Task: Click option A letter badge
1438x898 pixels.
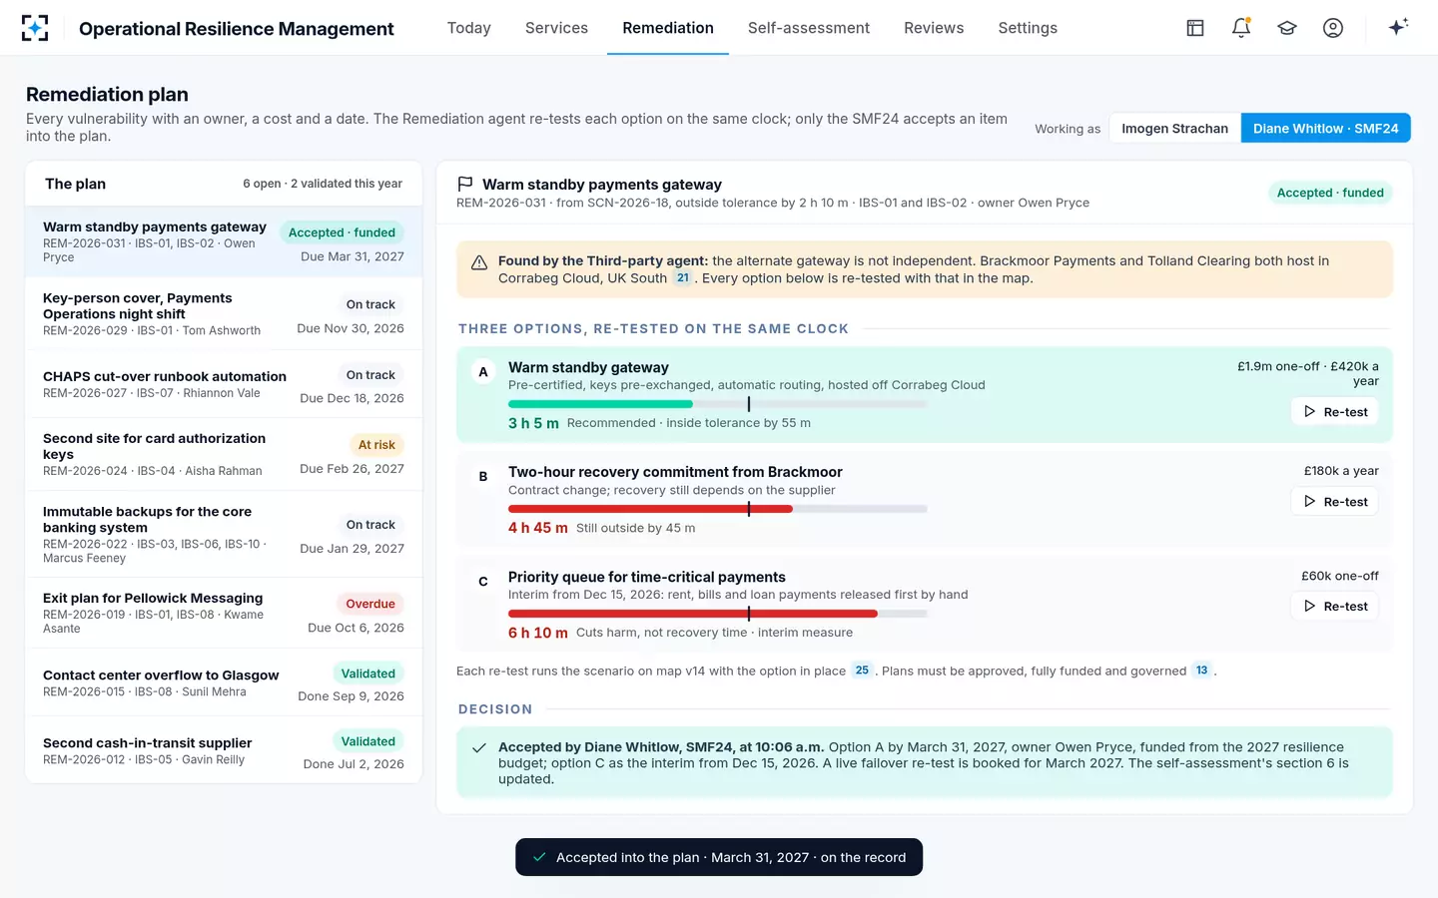Action: [x=483, y=372]
